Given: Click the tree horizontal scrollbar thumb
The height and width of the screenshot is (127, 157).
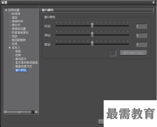Looking at the screenshot, I should [19, 112].
